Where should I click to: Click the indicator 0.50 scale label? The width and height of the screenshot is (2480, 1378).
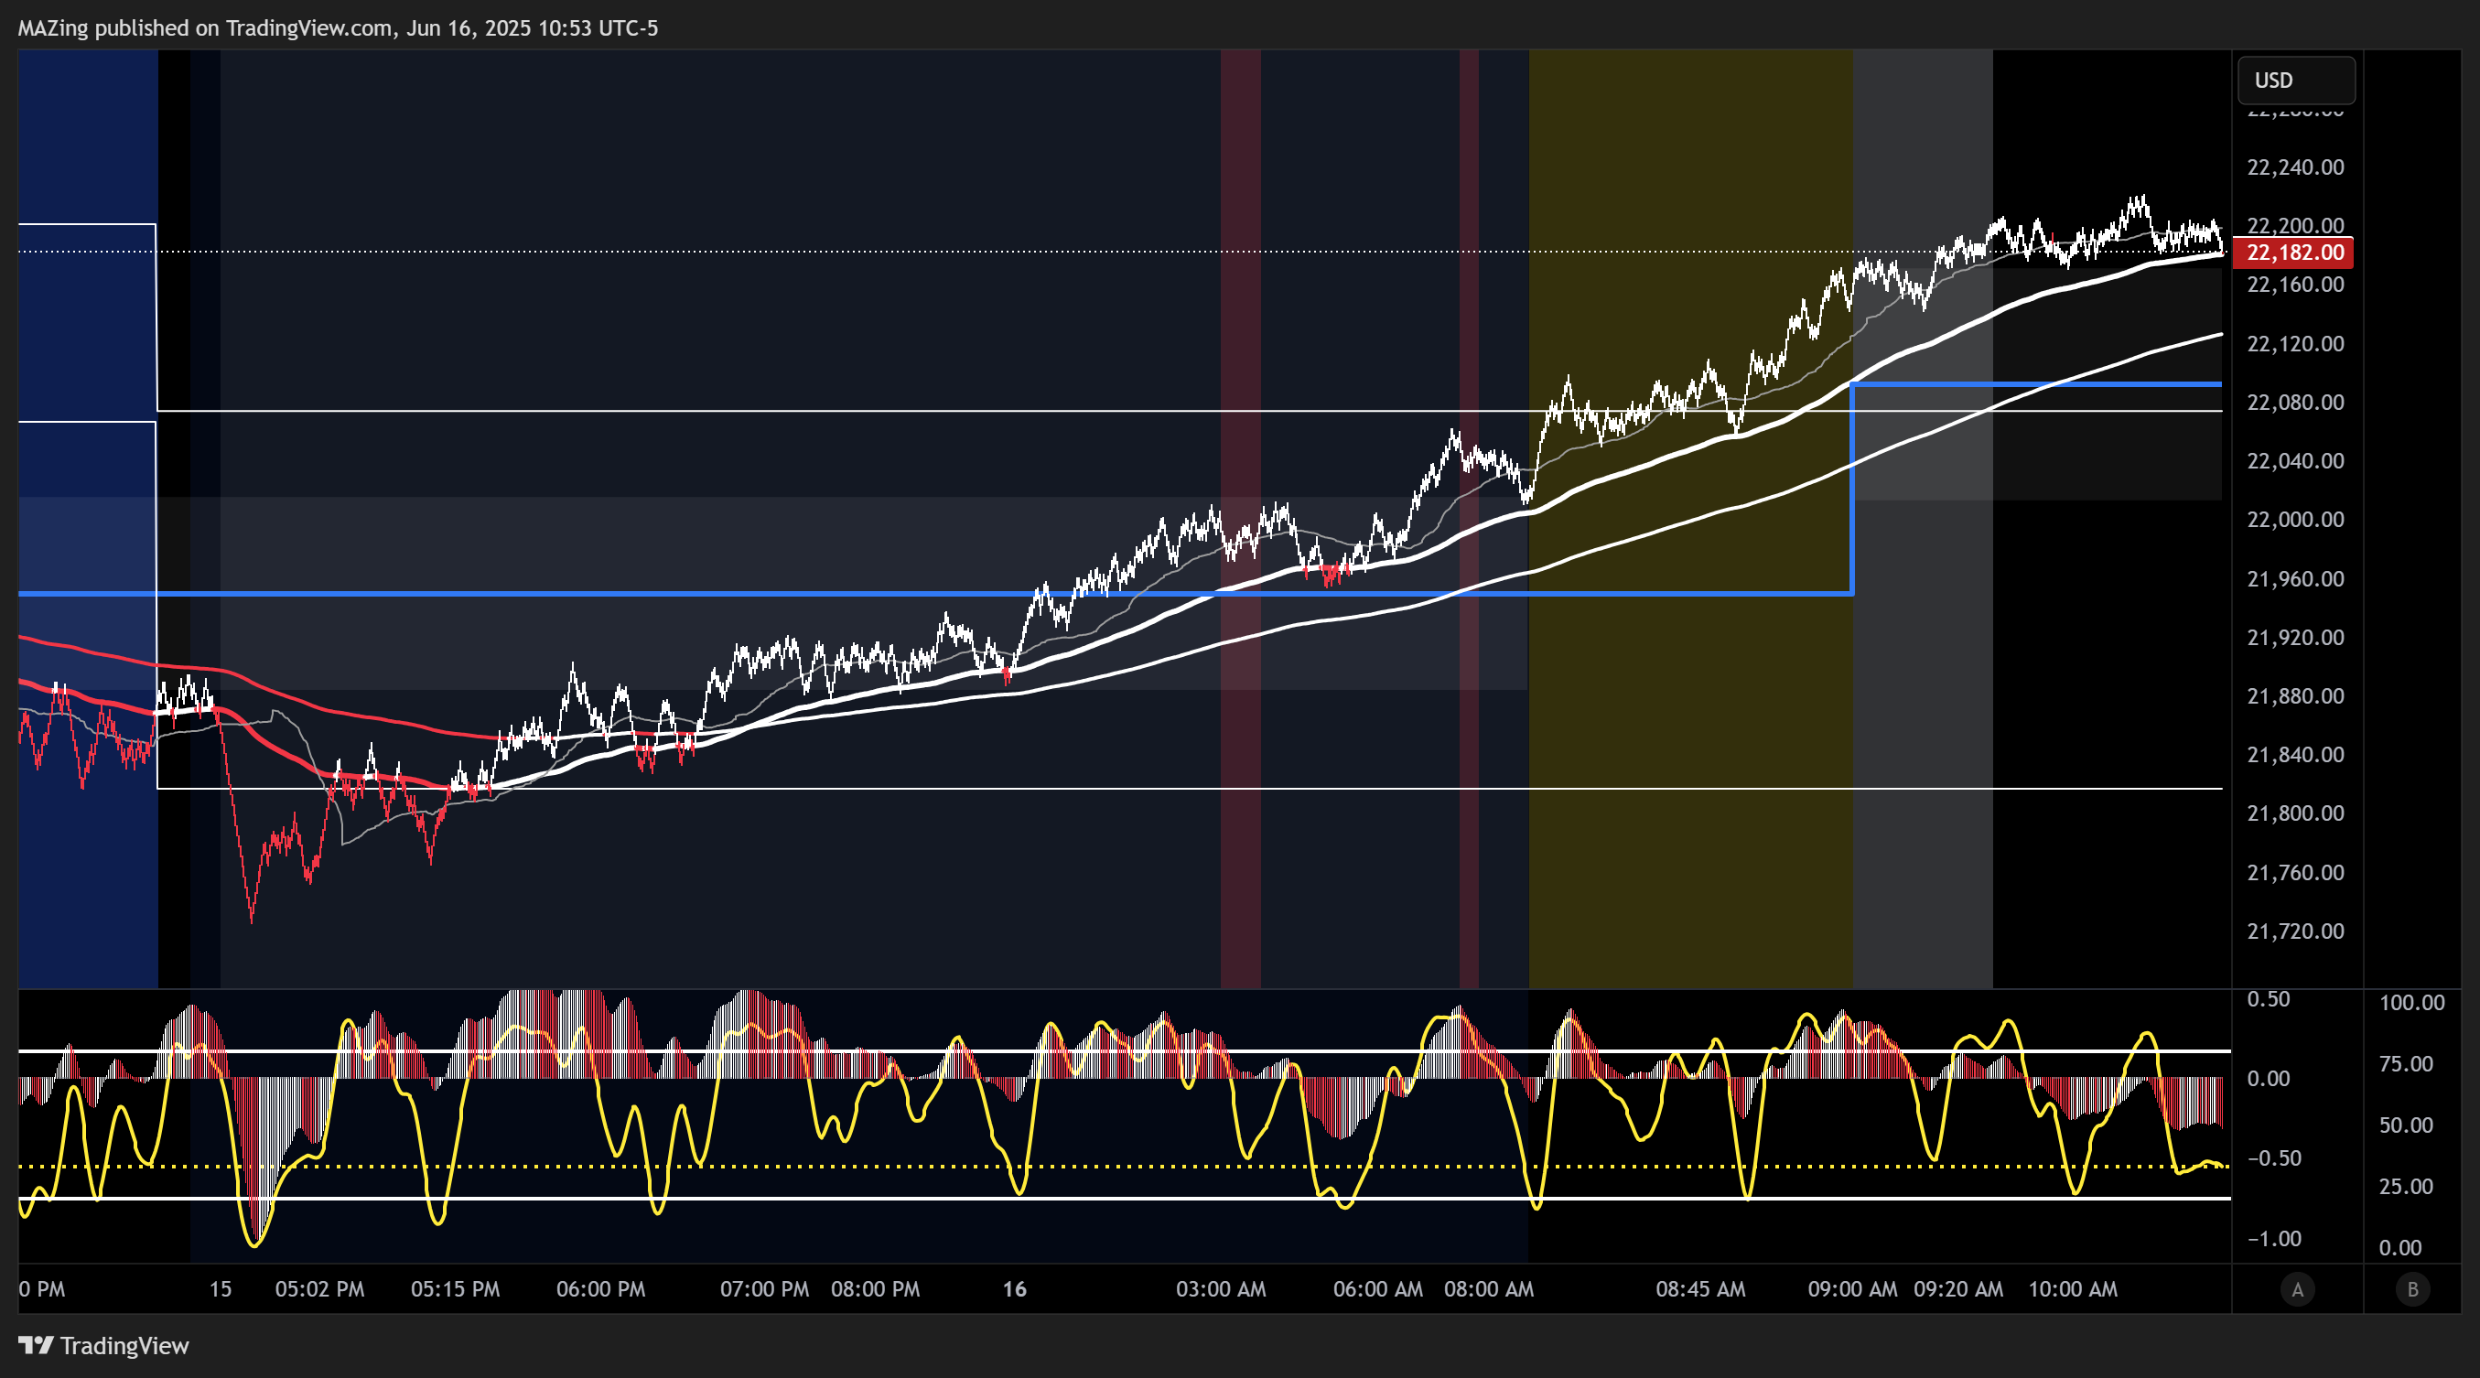(2269, 1000)
